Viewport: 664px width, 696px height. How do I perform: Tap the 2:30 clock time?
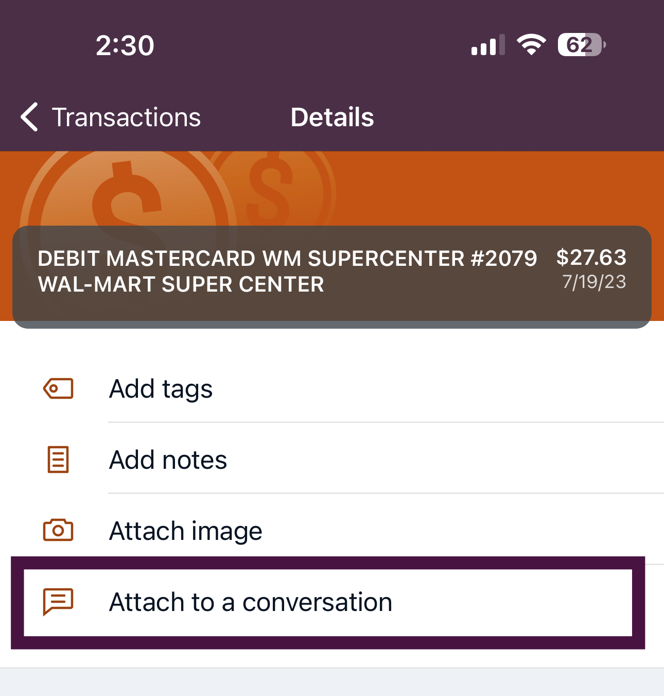click(x=125, y=45)
